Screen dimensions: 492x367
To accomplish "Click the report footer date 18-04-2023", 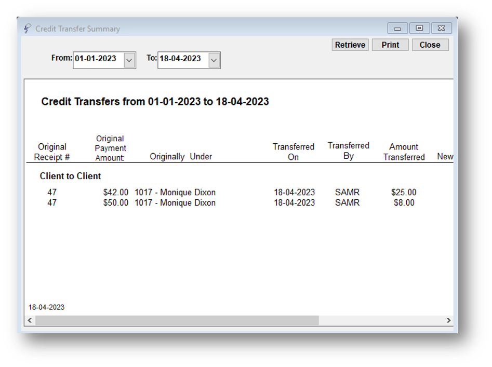I will coord(46,307).
